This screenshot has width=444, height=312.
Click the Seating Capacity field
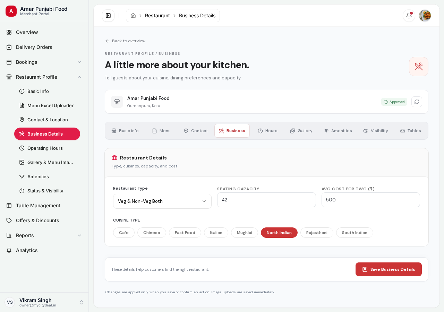[x=266, y=200]
